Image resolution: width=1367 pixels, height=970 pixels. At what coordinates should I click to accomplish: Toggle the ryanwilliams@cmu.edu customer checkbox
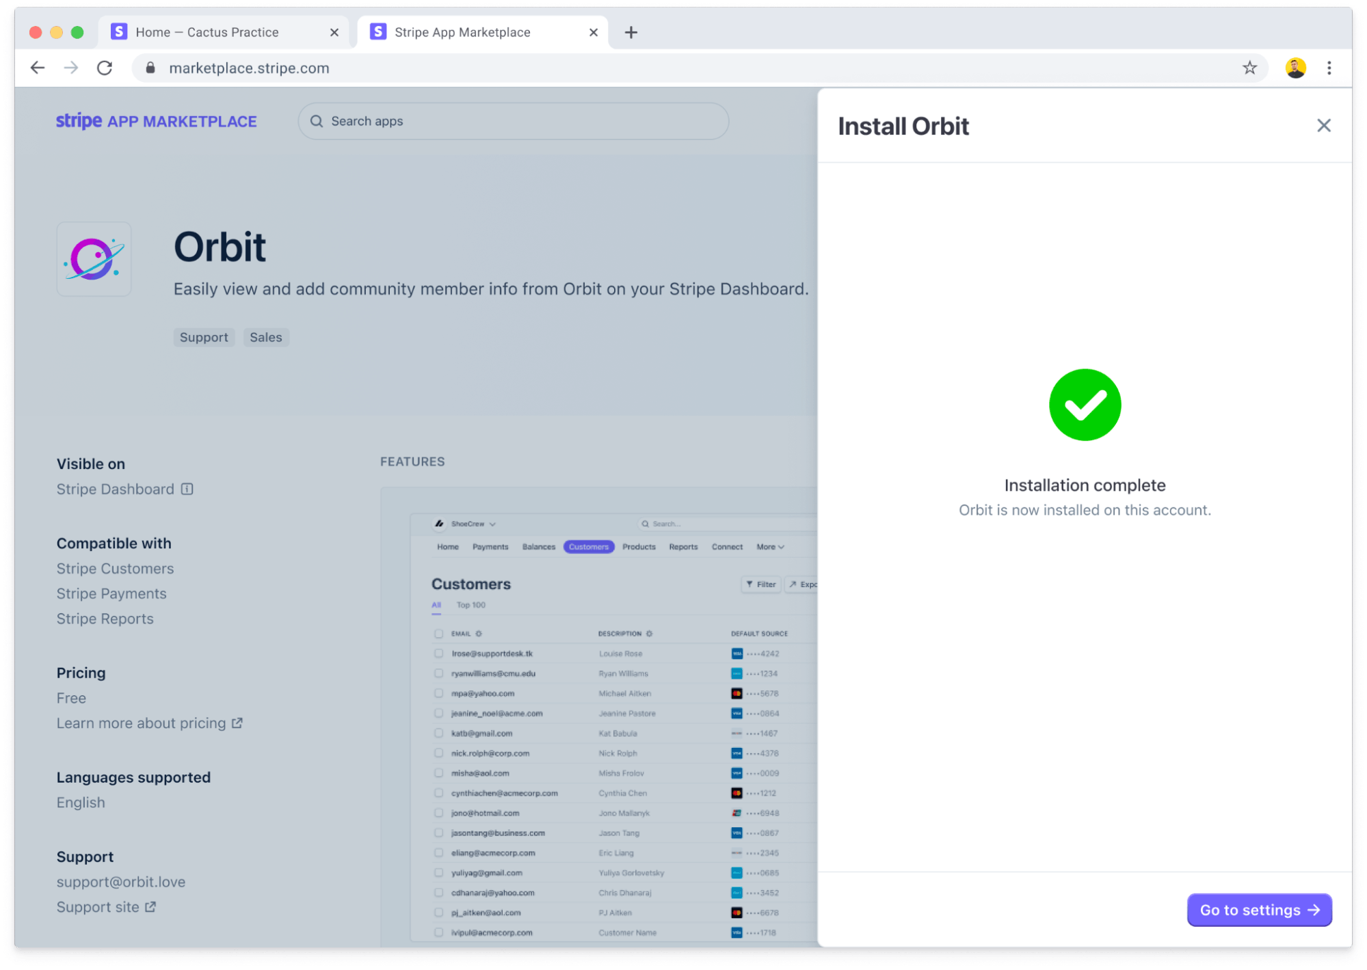(437, 673)
